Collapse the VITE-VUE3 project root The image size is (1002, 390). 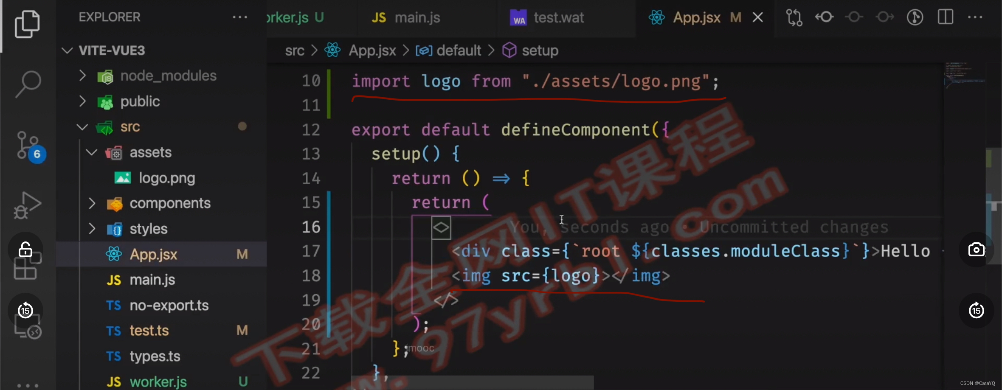[67, 51]
